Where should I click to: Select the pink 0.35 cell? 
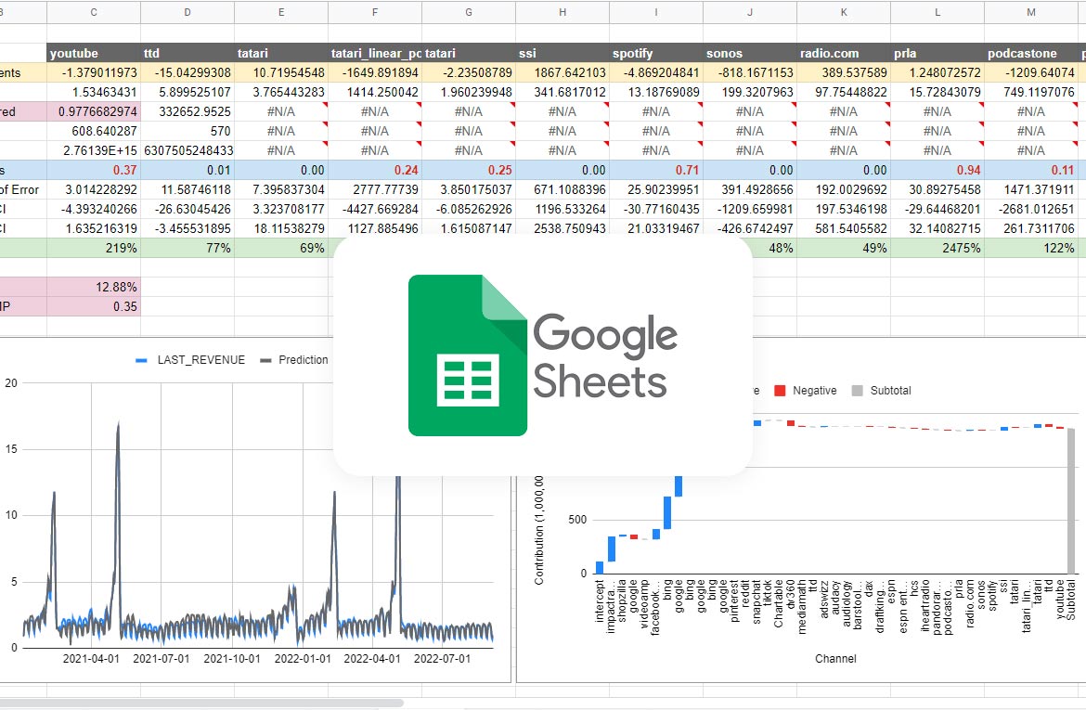click(x=94, y=306)
